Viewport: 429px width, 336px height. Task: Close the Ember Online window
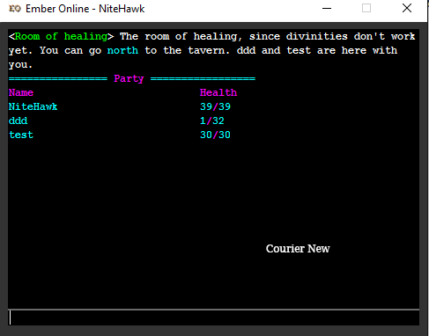point(407,8)
